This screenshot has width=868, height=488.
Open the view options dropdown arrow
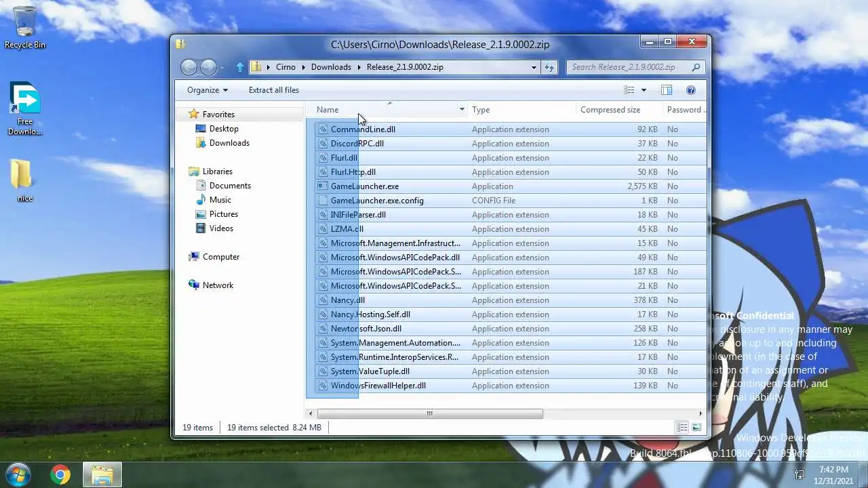click(644, 90)
